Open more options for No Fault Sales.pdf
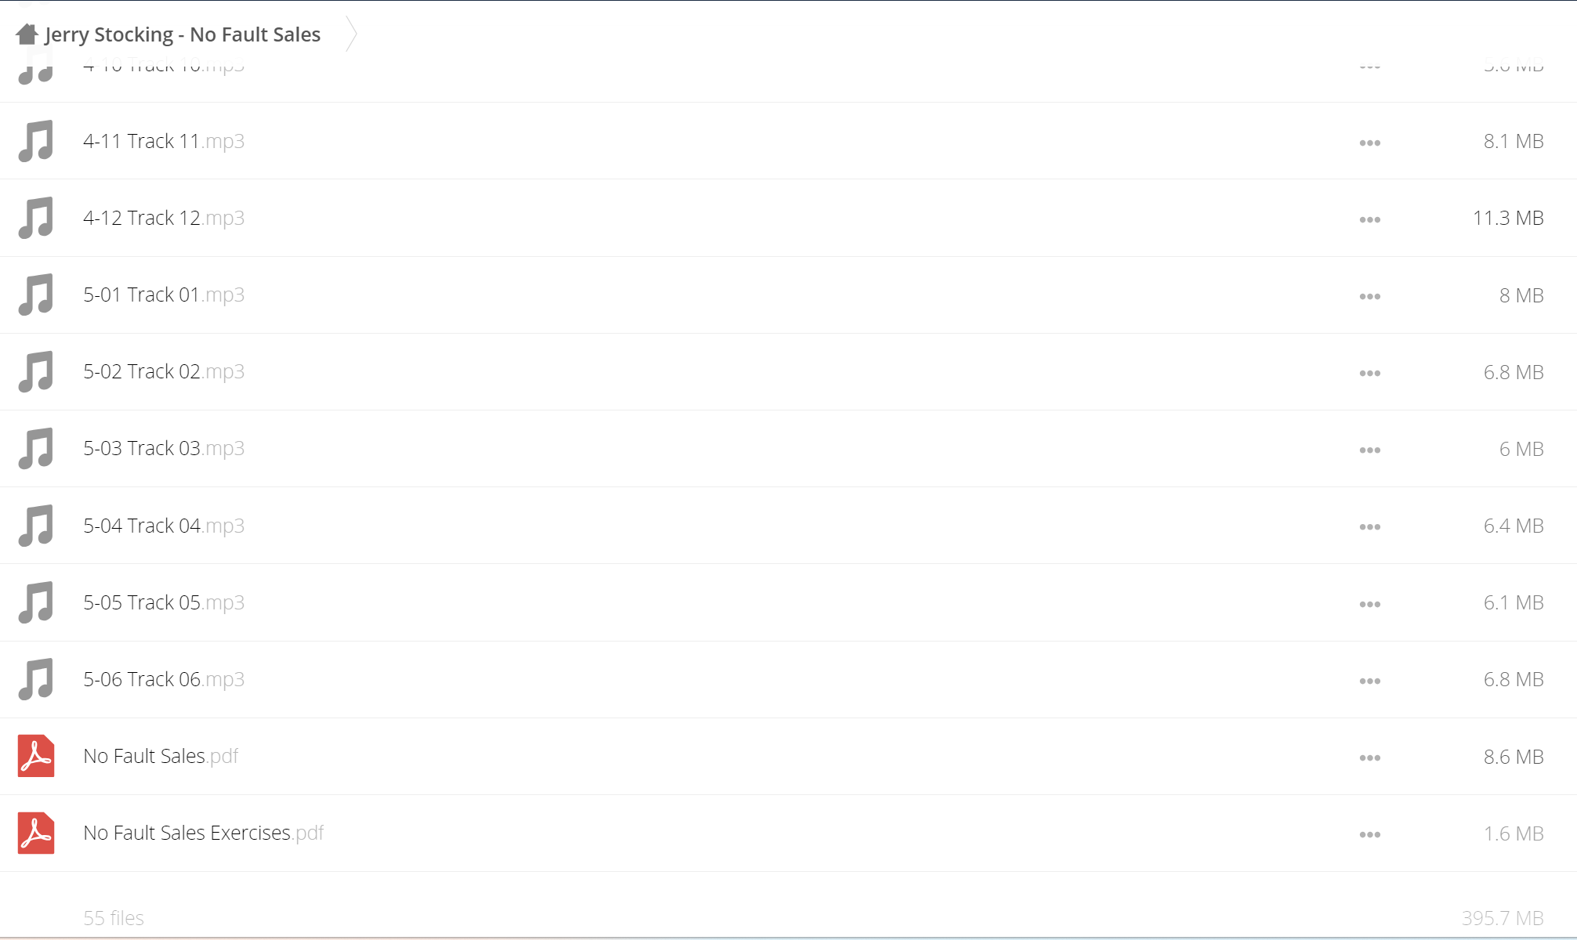The height and width of the screenshot is (940, 1577). (1370, 757)
